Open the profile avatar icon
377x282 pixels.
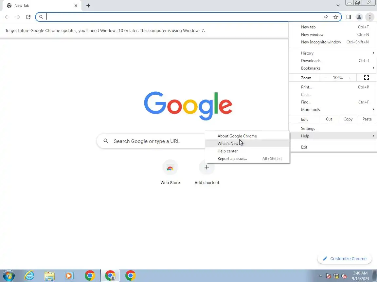click(x=359, y=17)
